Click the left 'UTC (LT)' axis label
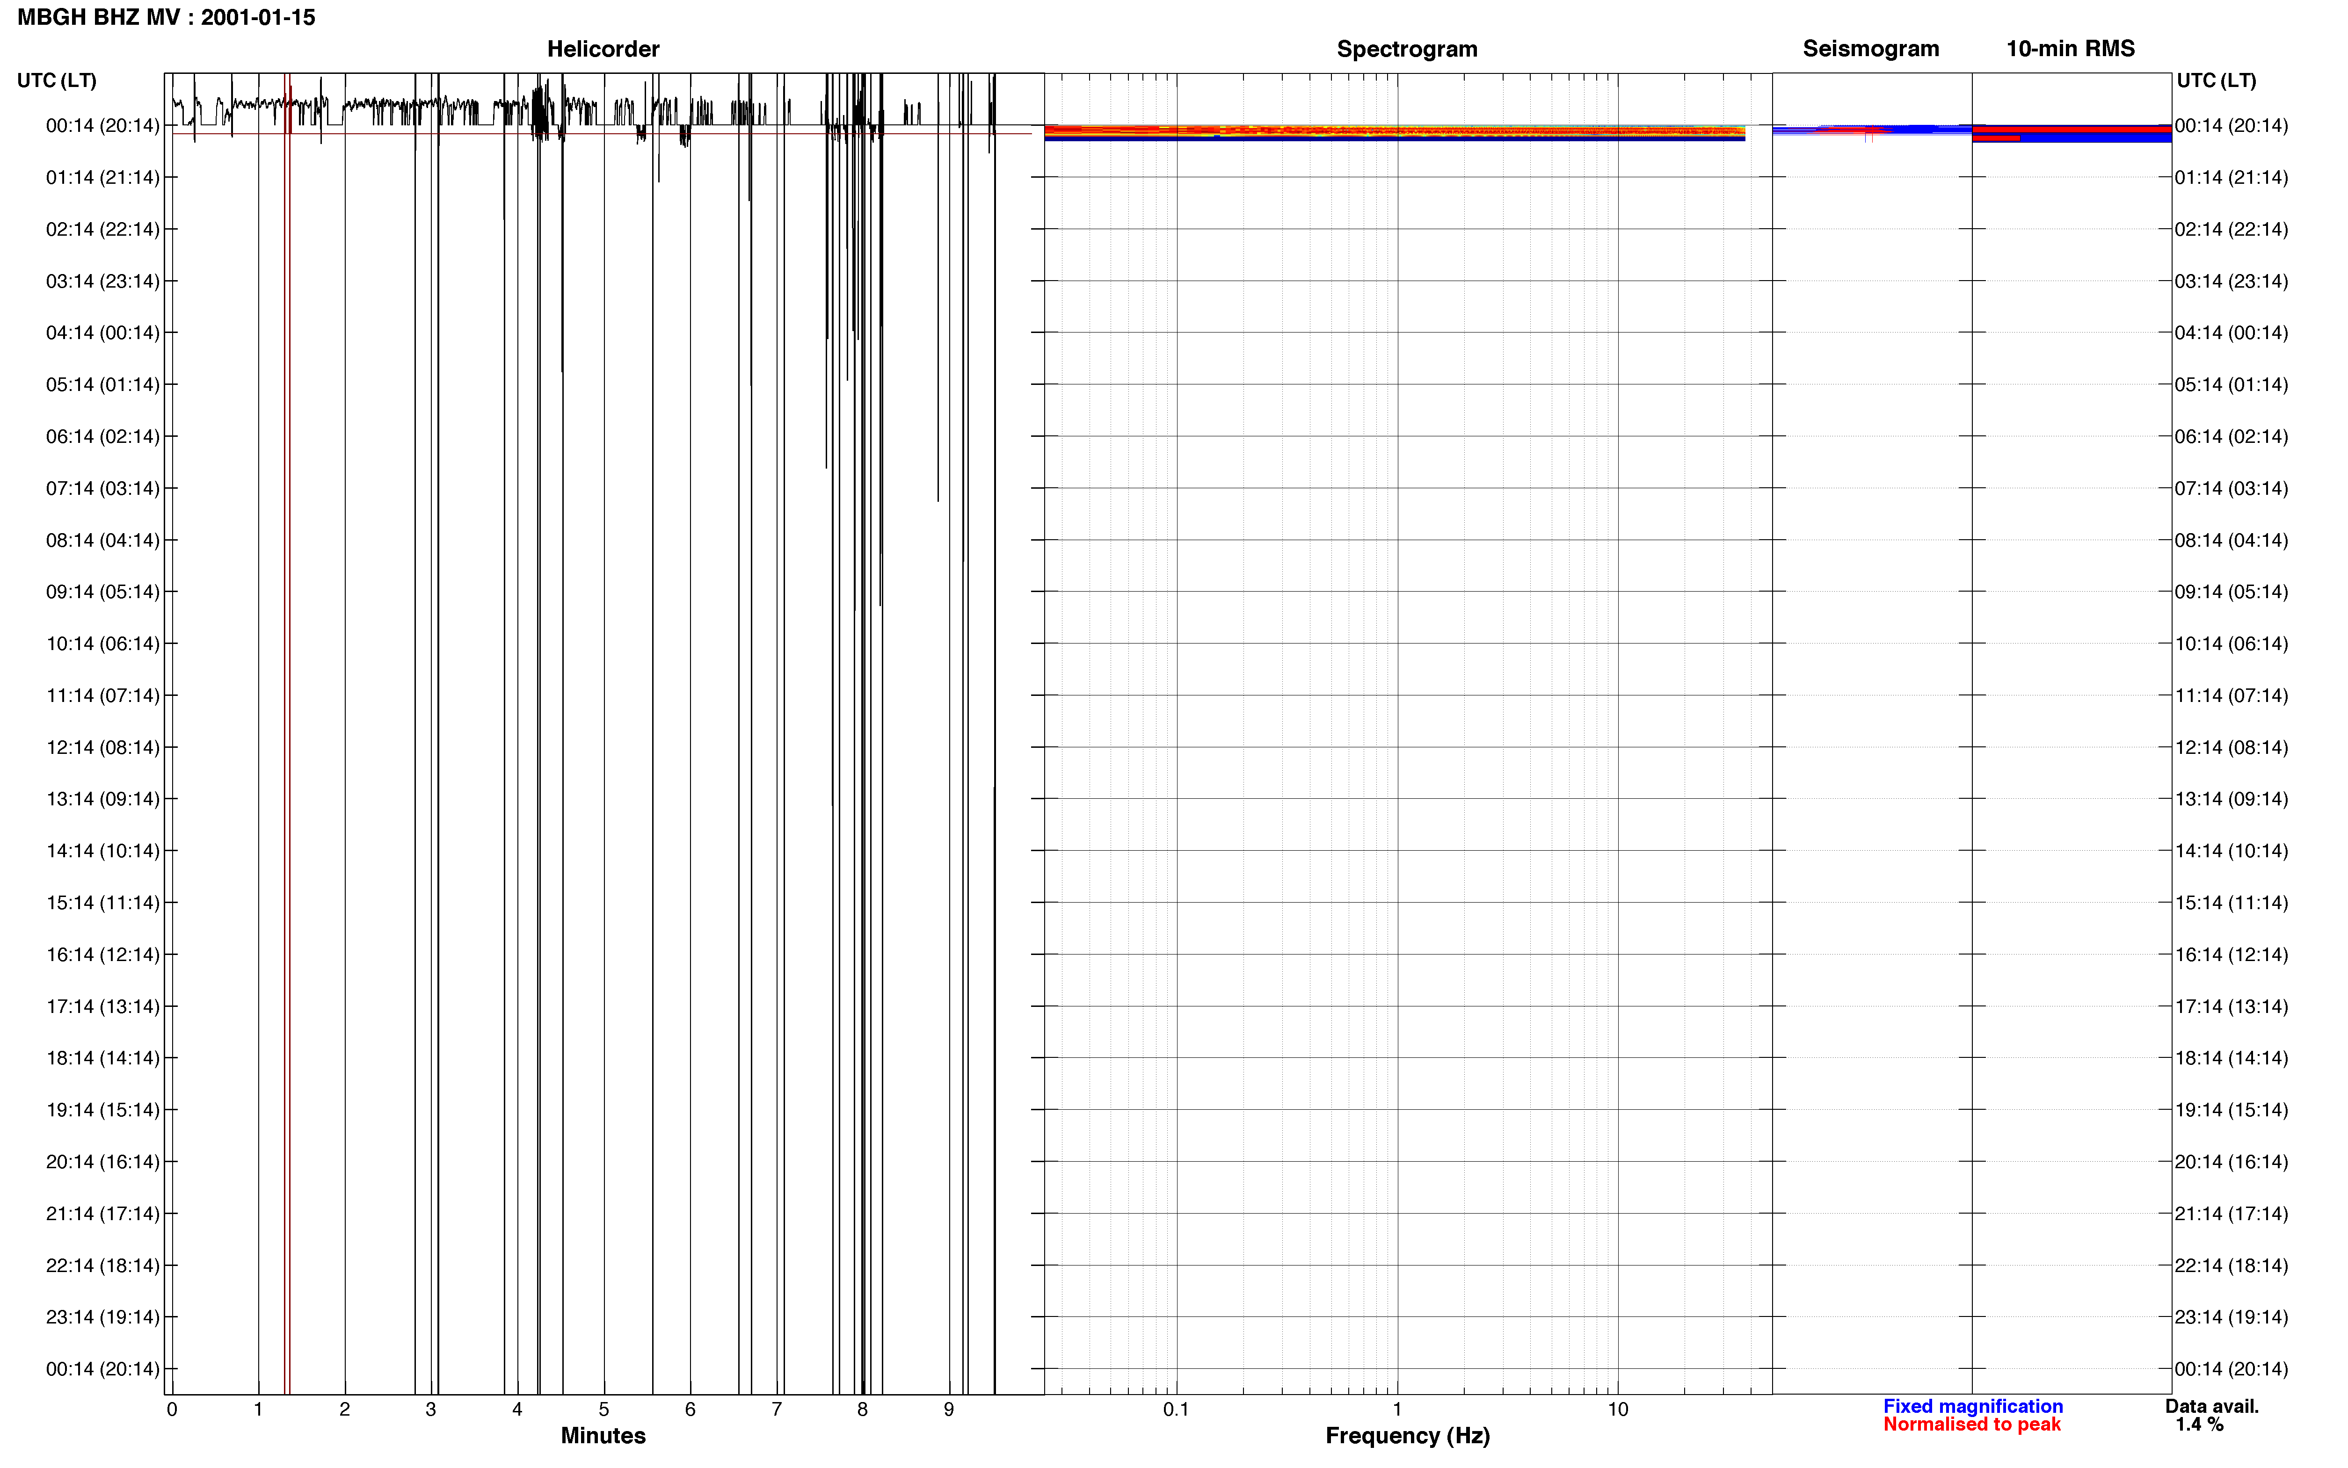Viewport: 2348px width, 1468px height. [56, 80]
